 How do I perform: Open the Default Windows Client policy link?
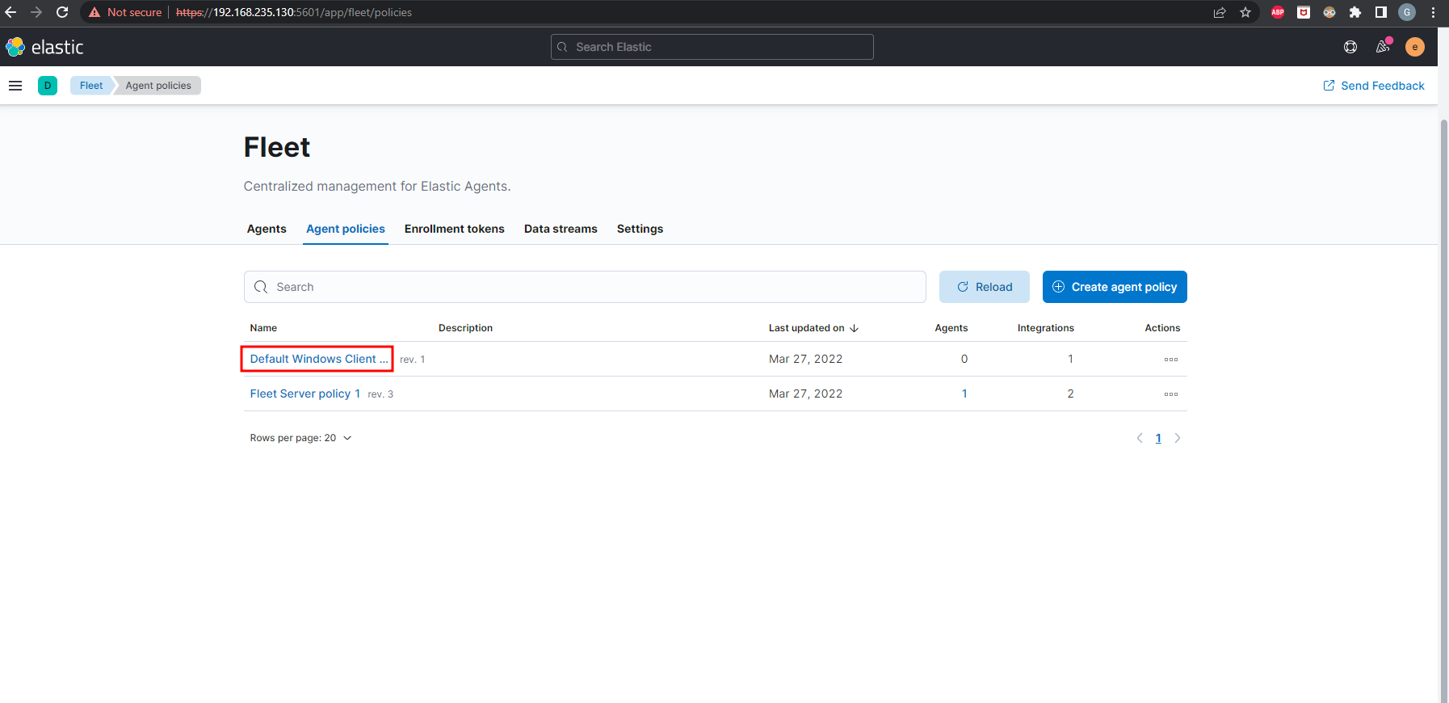[x=318, y=359]
